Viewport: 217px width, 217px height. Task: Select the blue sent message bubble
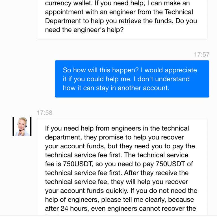pyautogui.click(x=132, y=79)
